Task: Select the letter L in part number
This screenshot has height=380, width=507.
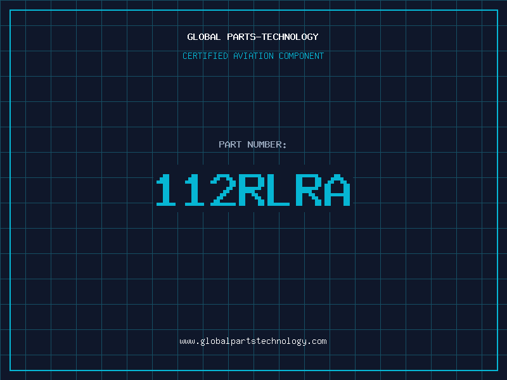Action: pyautogui.click(x=281, y=190)
